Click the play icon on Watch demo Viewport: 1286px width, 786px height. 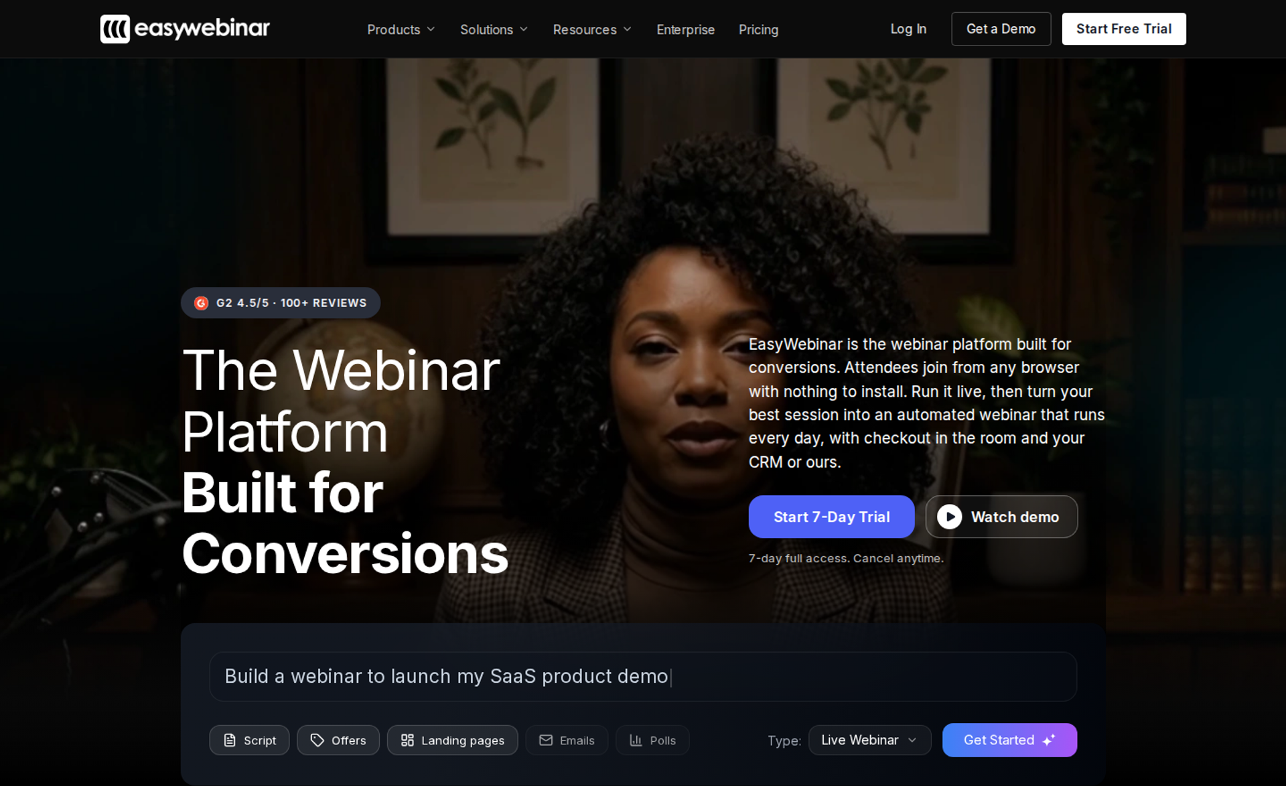tap(949, 517)
